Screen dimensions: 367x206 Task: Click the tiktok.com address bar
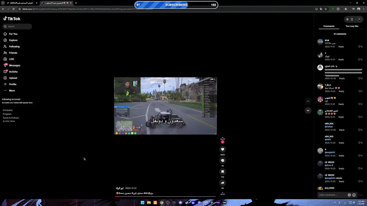tap(166, 9)
